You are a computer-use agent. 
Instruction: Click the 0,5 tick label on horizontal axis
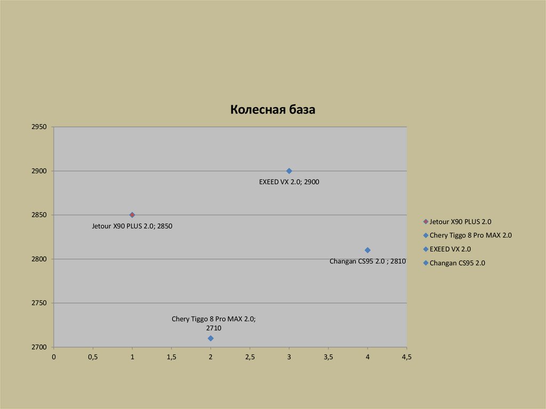point(93,357)
